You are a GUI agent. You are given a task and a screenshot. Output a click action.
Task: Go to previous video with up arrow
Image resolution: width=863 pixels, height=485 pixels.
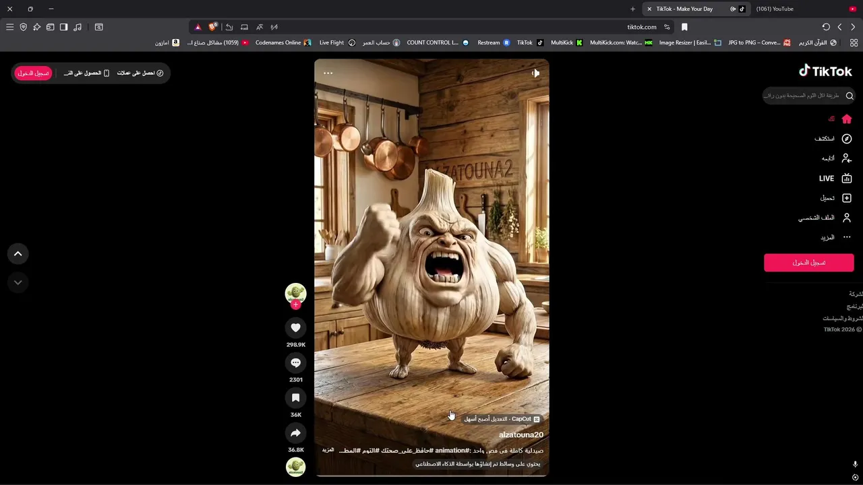18,254
